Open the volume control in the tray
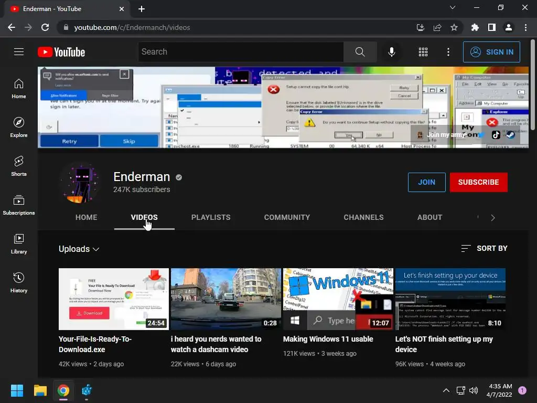537x403 pixels. point(474,390)
